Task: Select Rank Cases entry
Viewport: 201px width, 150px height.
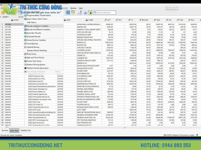Action: pyautogui.click(x=44, y=54)
